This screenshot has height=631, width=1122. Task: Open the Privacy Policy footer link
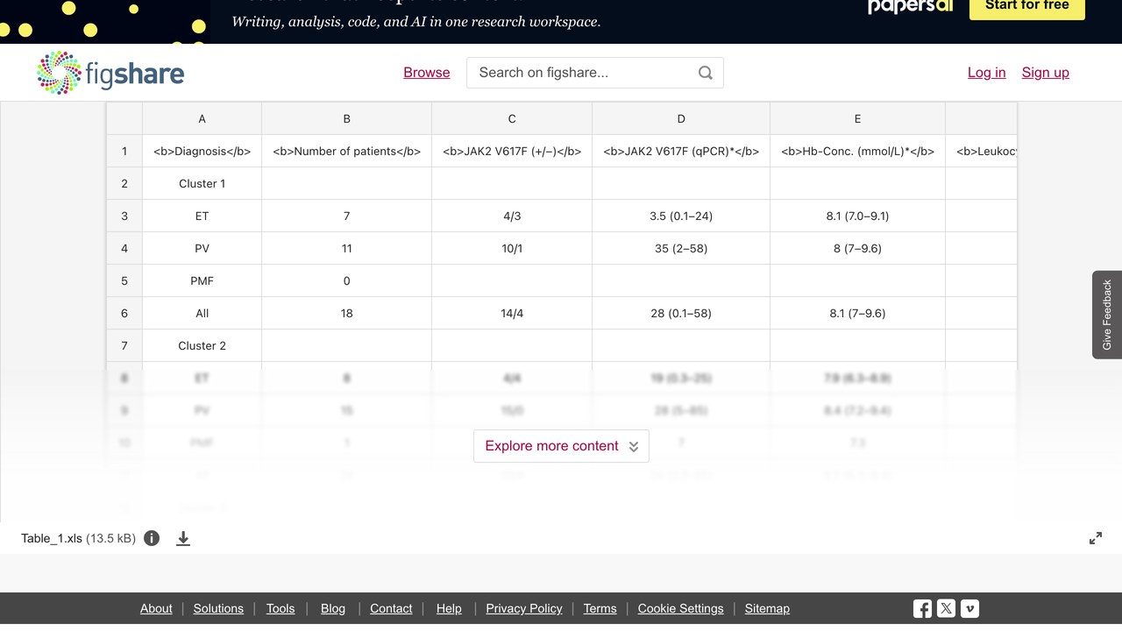tap(524, 608)
